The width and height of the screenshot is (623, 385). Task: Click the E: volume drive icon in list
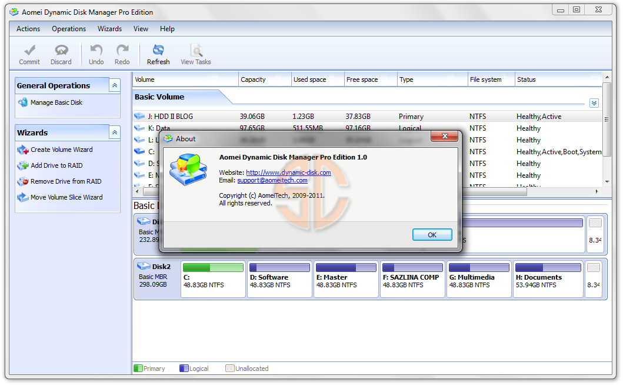(x=139, y=175)
